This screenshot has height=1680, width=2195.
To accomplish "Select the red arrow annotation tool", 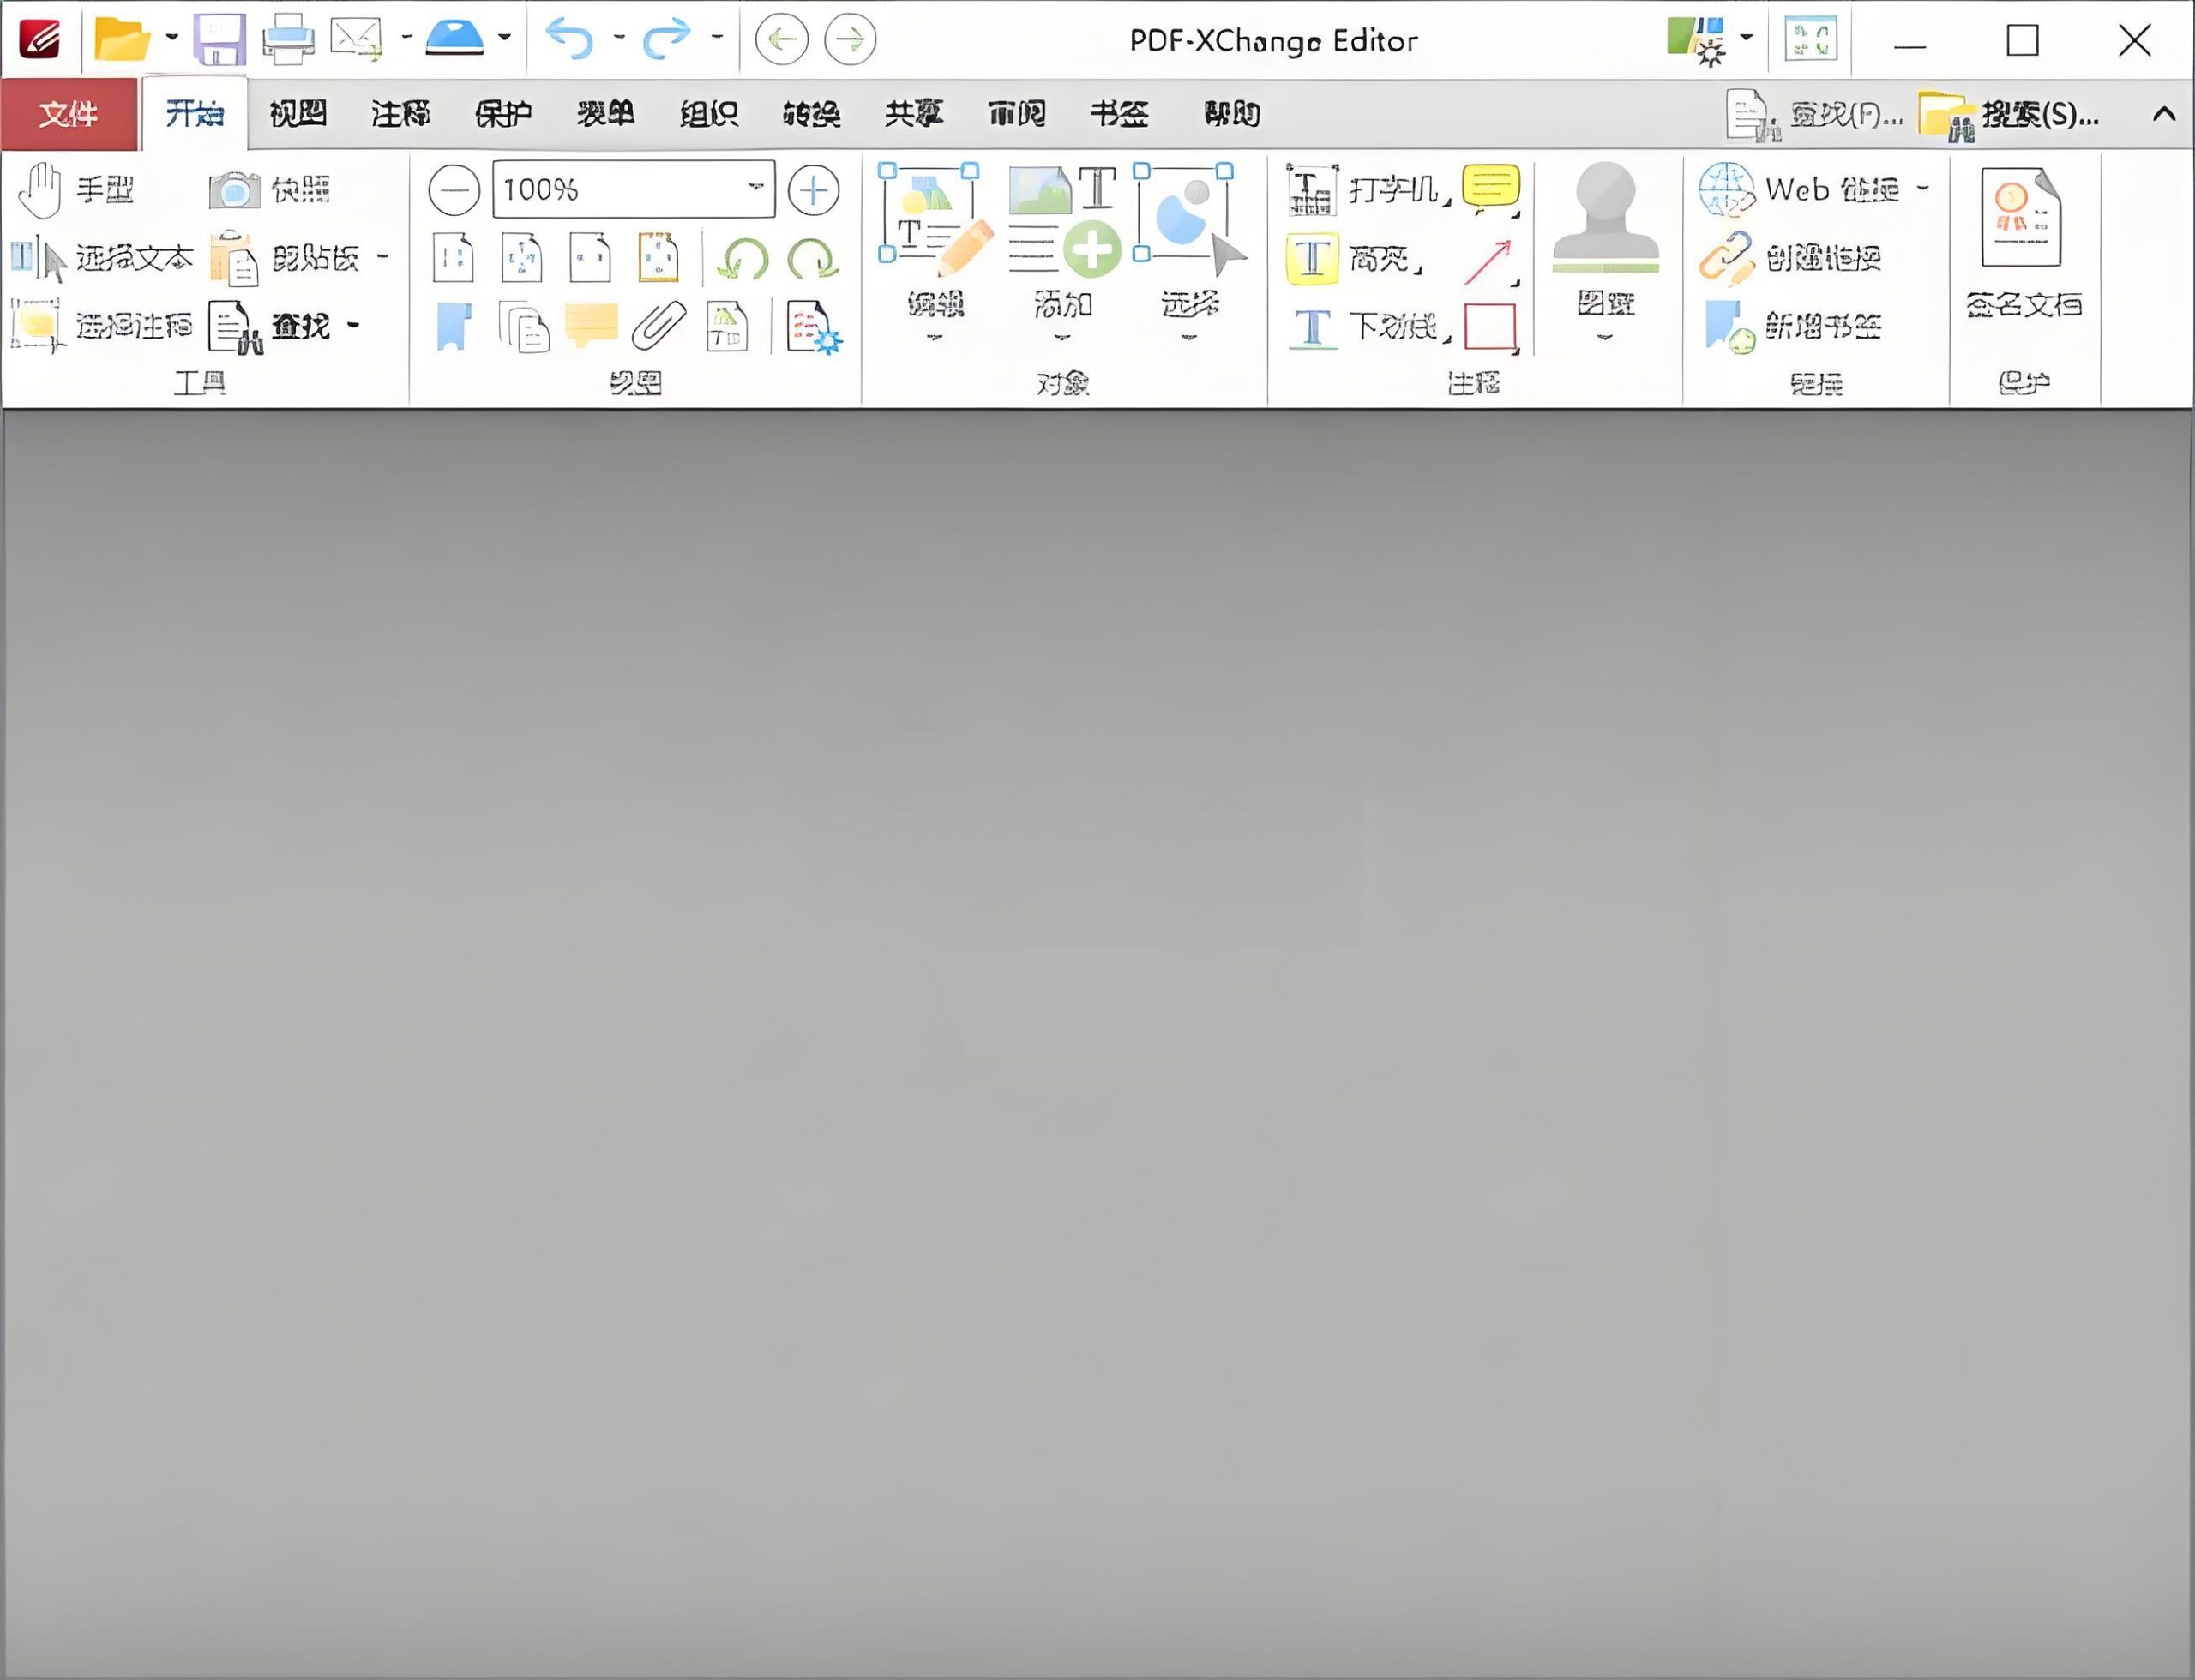I will [x=1488, y=261].
